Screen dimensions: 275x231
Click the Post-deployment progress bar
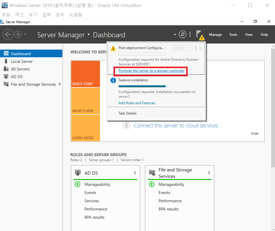tap(142, 54)
